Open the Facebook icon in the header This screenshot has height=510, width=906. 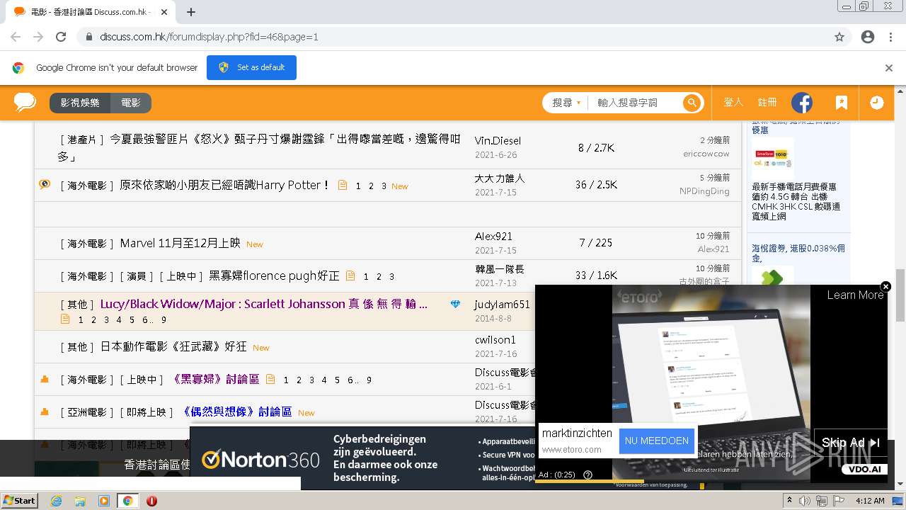coord(802,103)
